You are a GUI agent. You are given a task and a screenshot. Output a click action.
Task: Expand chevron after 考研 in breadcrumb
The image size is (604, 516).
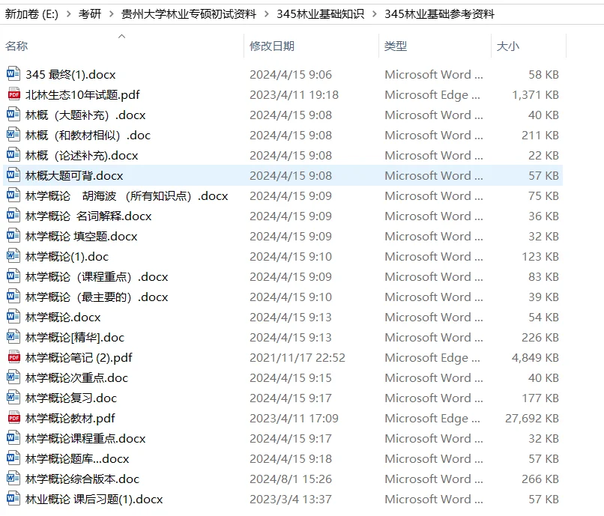(112, 14)
